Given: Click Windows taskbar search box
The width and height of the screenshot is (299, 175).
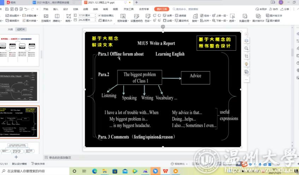Looking at the screenshot, I should click(35, 171).
